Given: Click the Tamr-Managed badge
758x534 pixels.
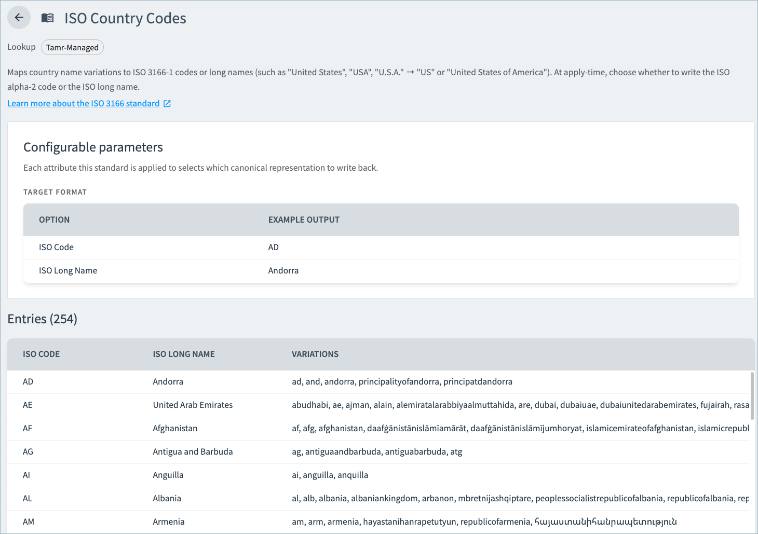Looking at the screenshot, I should click(72, 47).
